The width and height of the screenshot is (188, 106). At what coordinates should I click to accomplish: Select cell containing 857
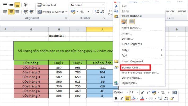click(x=59, y=68)
